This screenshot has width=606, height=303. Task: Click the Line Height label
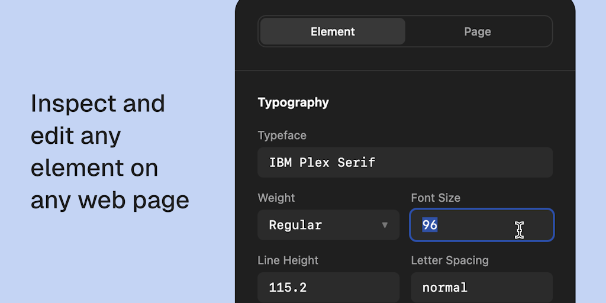(288, 260)
